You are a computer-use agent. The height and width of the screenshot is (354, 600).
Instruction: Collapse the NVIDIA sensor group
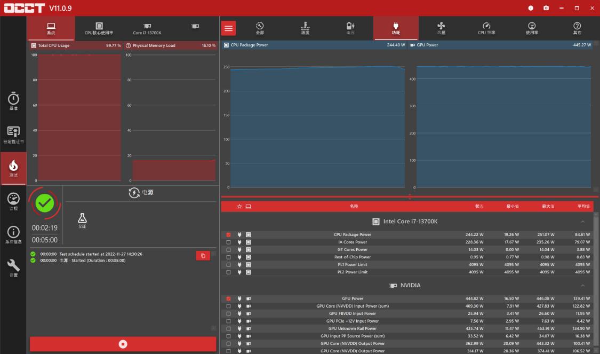click(x=582, y=286)
